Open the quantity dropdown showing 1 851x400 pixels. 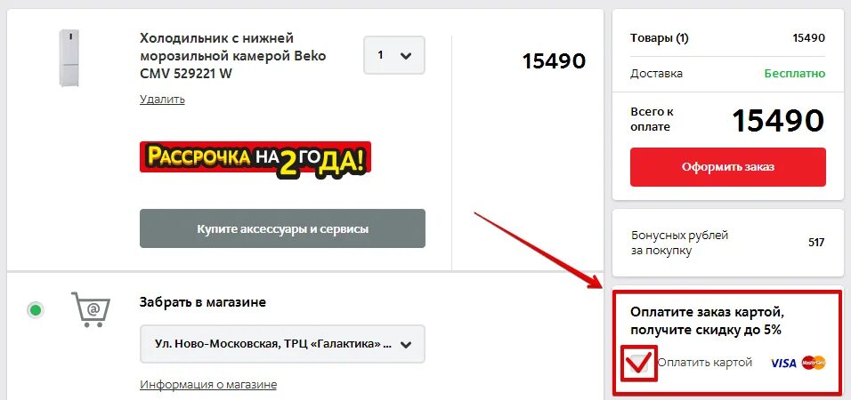pos(394,55)
